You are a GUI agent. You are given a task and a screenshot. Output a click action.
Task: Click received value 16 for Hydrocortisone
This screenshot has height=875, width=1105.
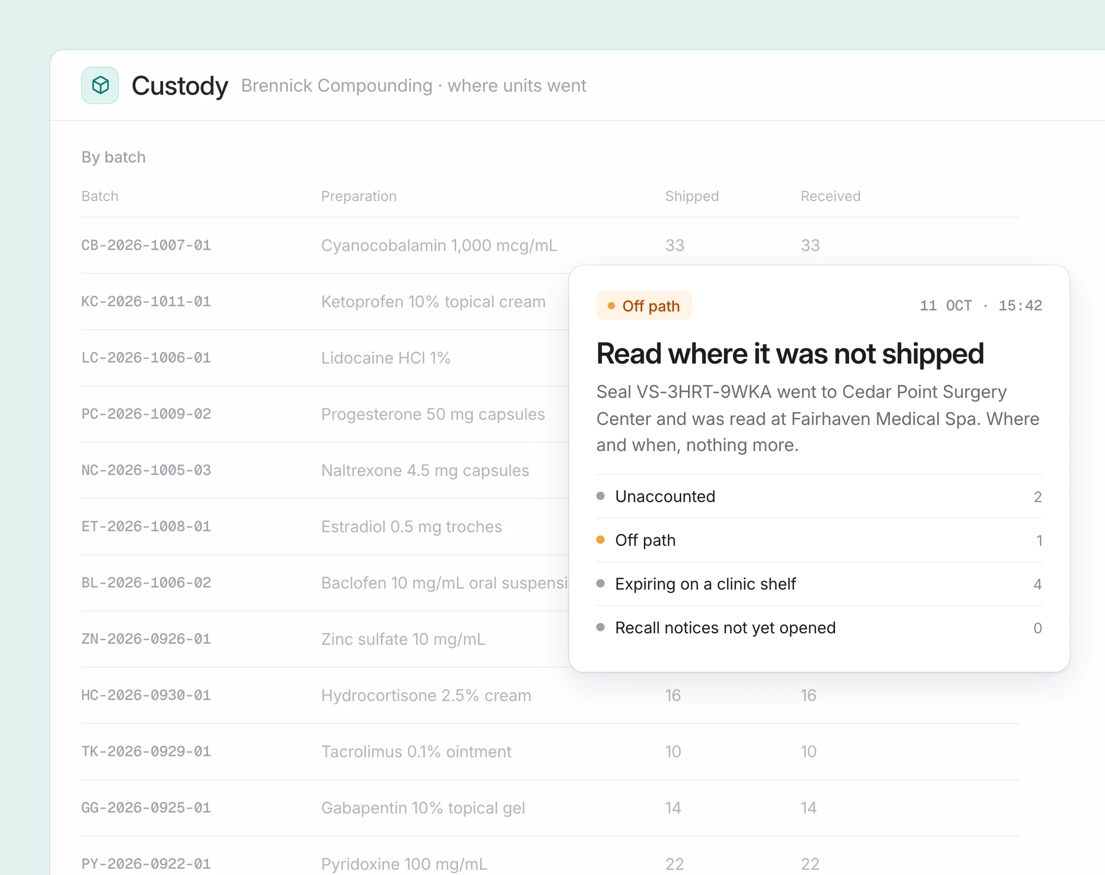[x=808, y=695]
